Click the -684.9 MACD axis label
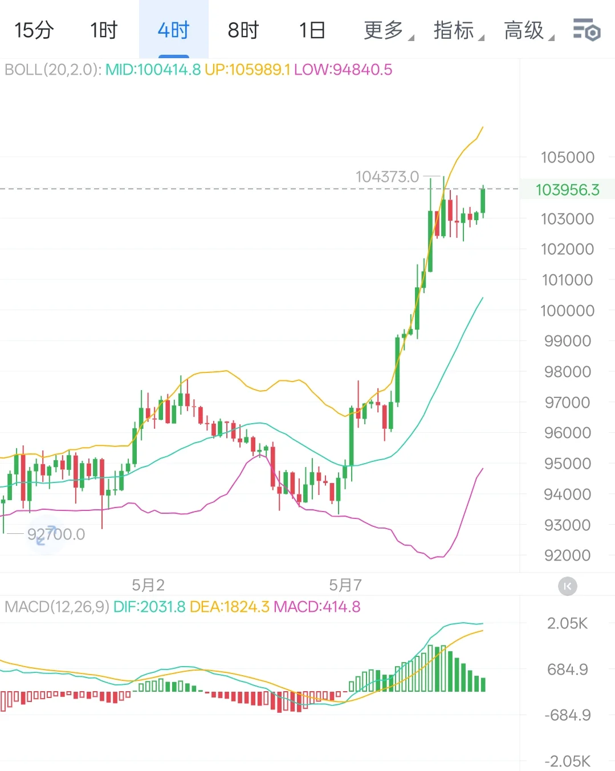 [x=567, y=715]
